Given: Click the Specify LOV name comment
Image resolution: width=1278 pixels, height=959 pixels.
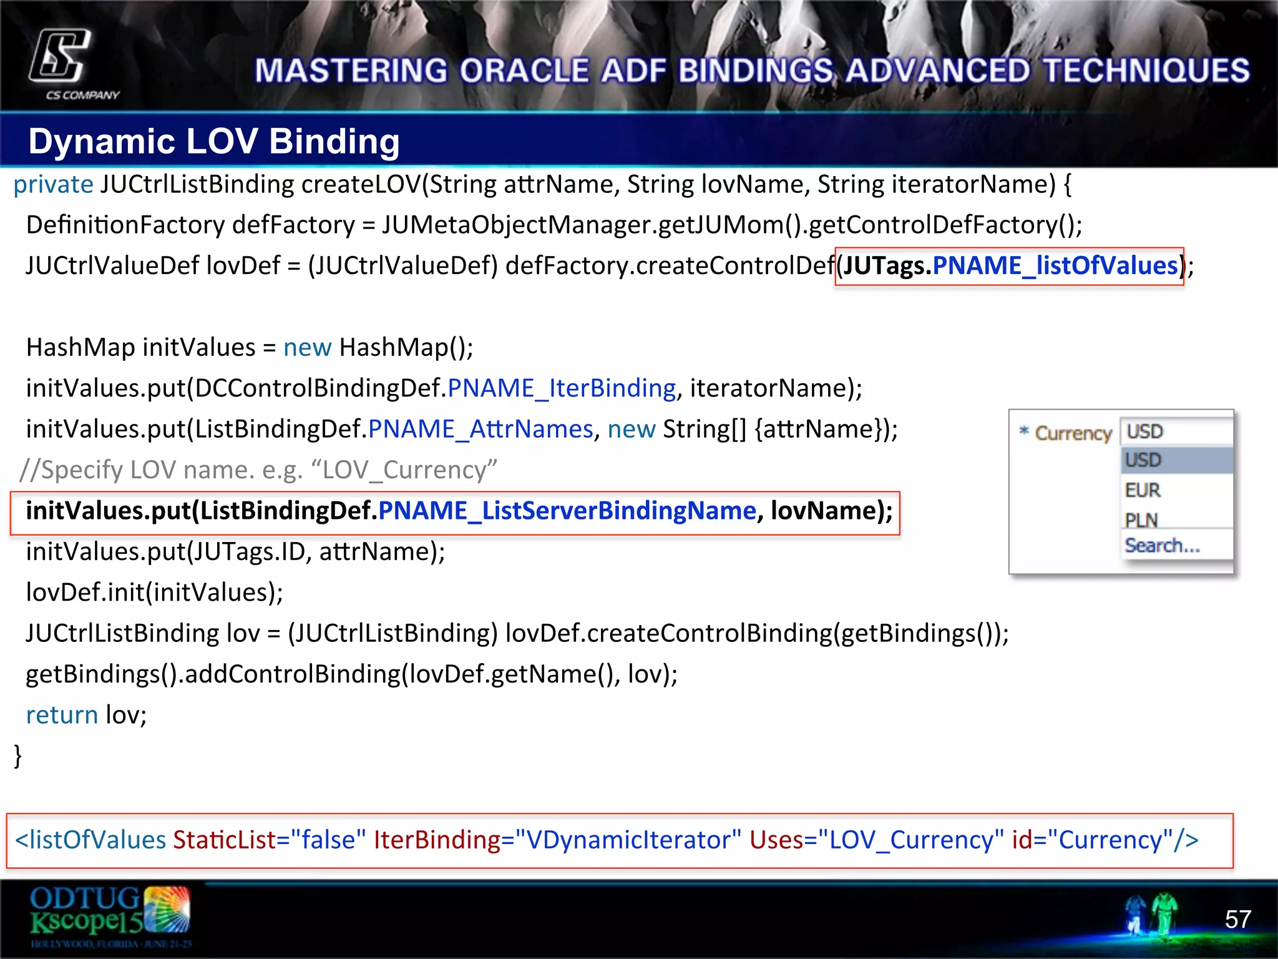Looking at the screenshot, I should 258,470.
